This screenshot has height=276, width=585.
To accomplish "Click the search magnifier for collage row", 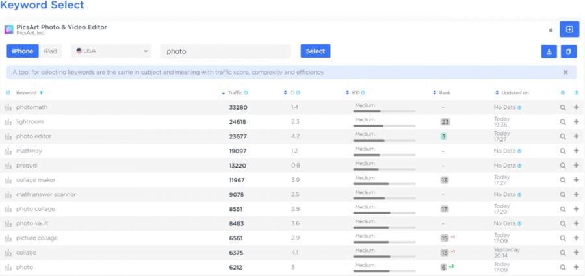I will pyautogui.click(x=563, y=253).
